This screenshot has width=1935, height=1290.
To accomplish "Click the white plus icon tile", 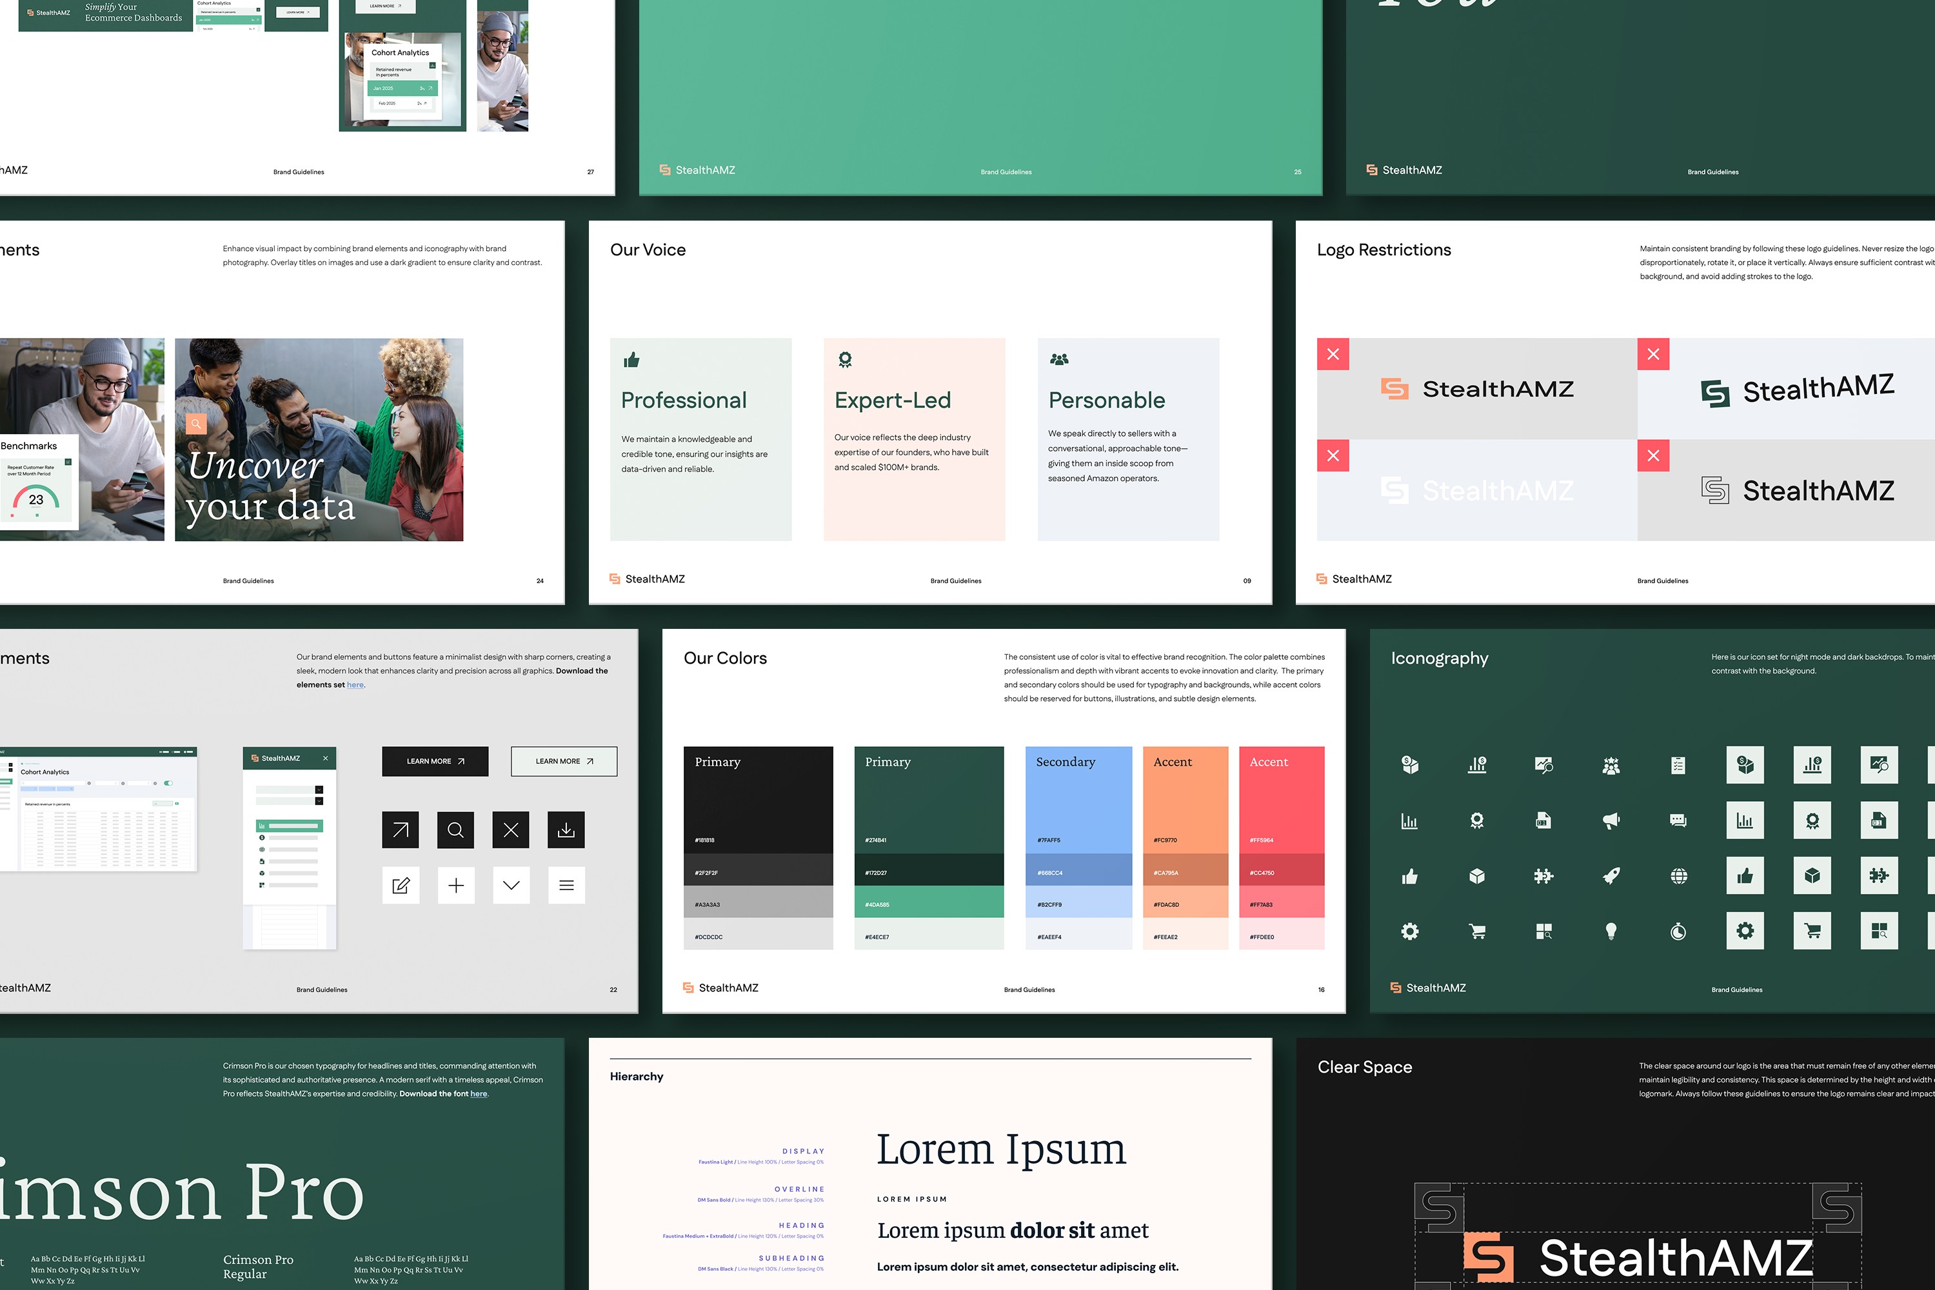I will point(456,885).
